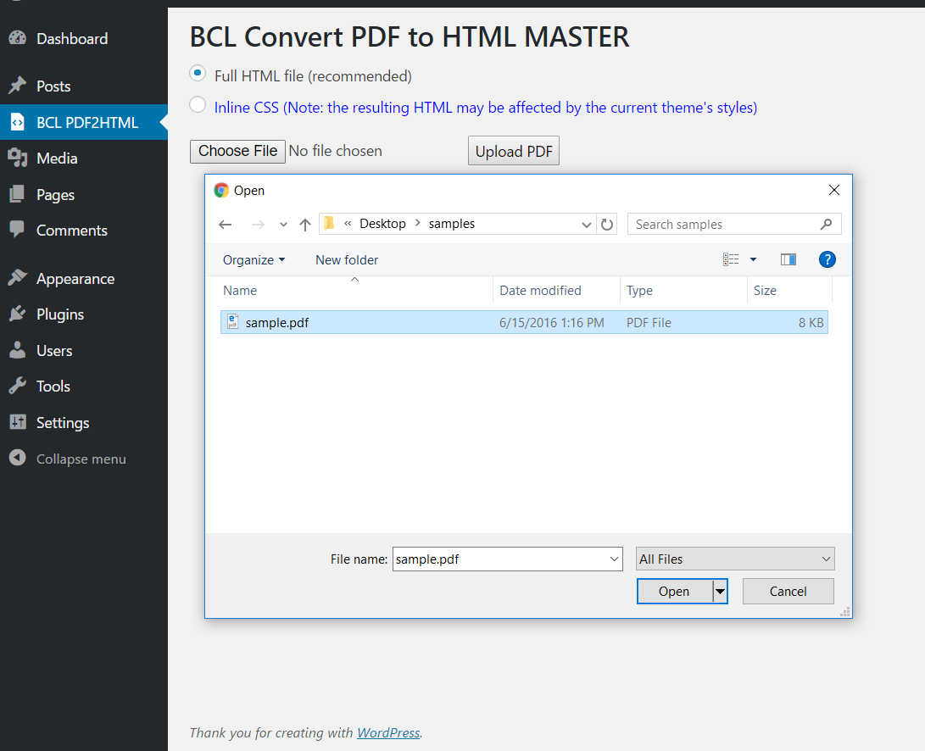Click the Help question mark icon

coord(827,259)
